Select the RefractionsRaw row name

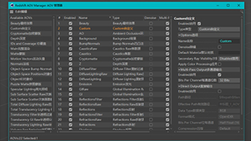tap(90, 119)
